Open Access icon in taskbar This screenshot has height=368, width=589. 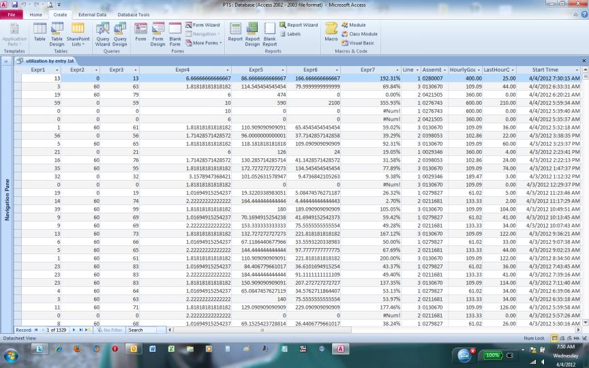click(340, 349)
